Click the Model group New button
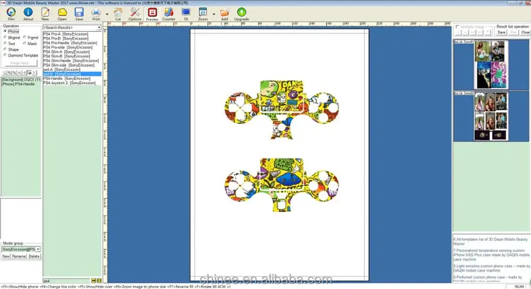Image resolution: width=531 pixels, height=289 pixels. pos(6,257)
